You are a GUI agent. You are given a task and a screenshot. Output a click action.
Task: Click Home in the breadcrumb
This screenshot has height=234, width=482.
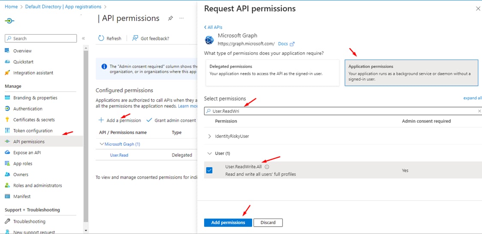point(12,6)
